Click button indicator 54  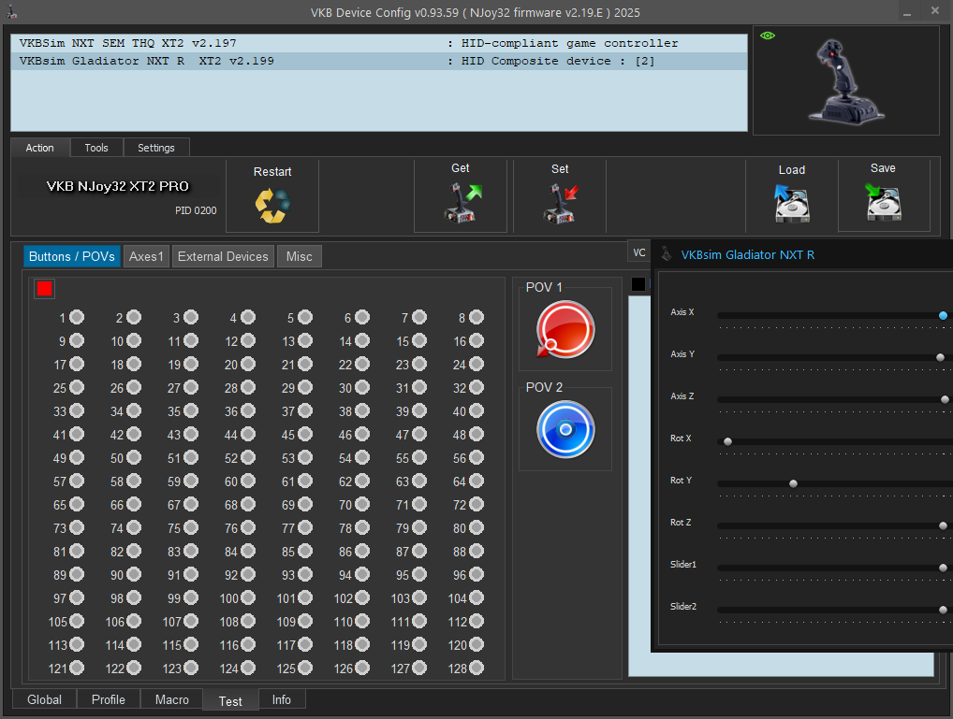pyautogui.click(x=362, y=457)
